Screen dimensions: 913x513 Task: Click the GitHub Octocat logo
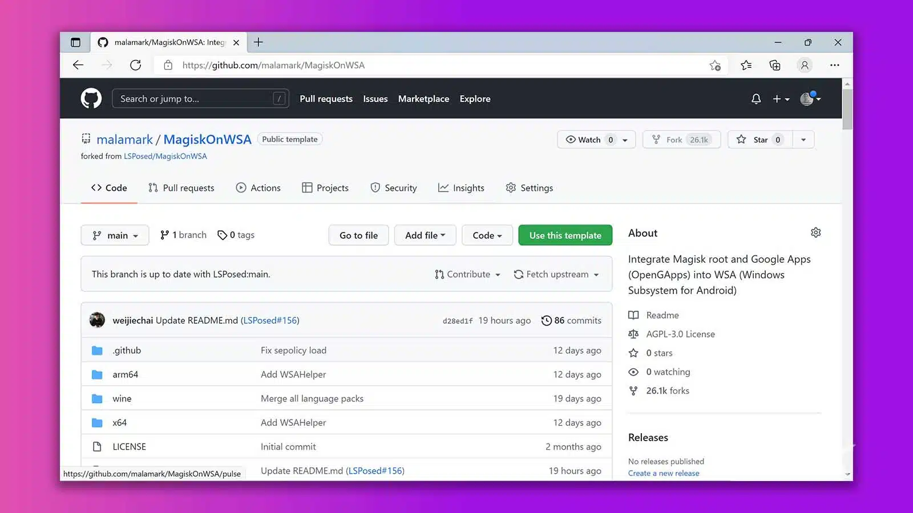(x=91, y=99)
